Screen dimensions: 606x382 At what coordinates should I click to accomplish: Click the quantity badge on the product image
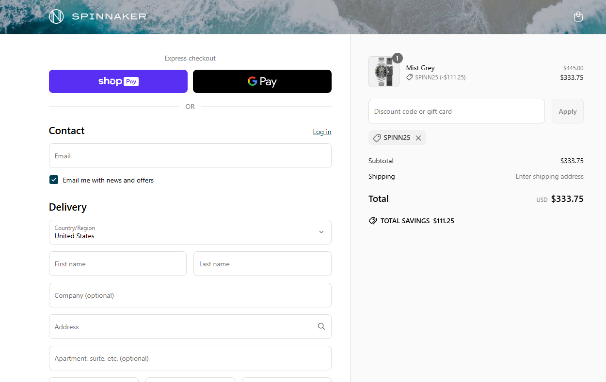click(397, 58)
